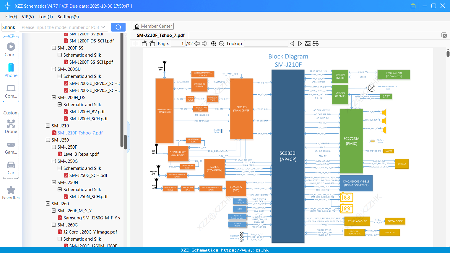Open Level 3 Repair.pdf
The width and height of the screenshot is (450, 253).
pos(81,154)
